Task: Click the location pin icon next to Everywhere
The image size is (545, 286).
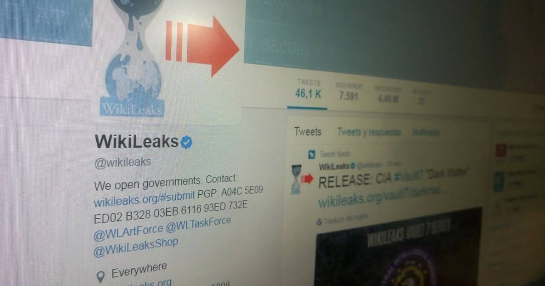Action: [101, 276]
